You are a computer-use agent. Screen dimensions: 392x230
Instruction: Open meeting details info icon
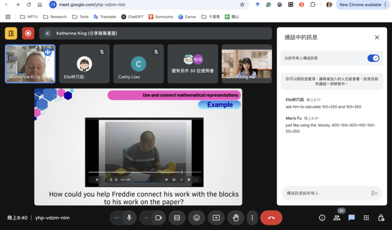coord(322,218)
